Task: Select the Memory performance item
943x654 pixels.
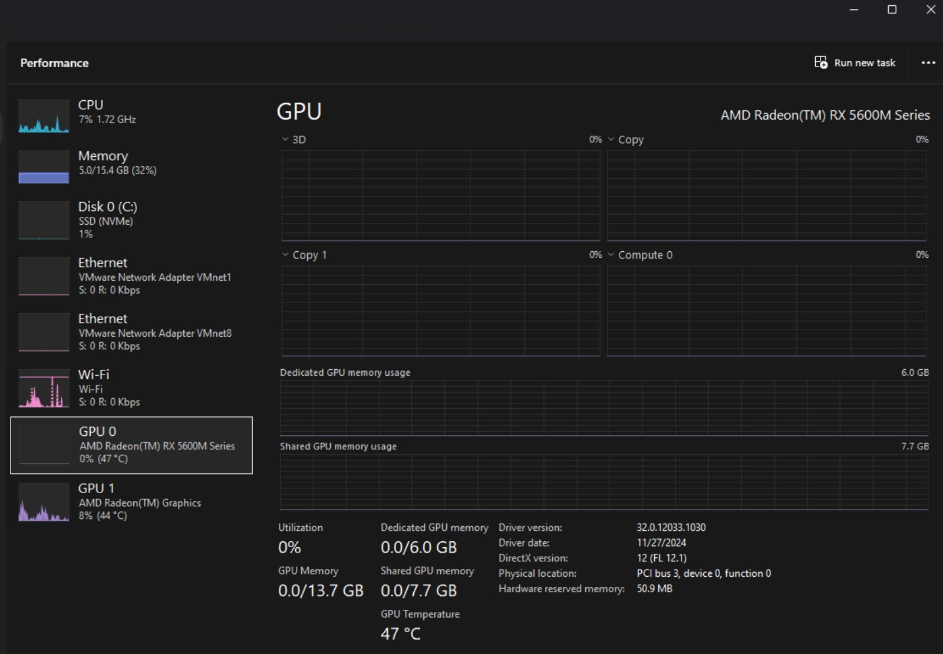Action: 131,166
